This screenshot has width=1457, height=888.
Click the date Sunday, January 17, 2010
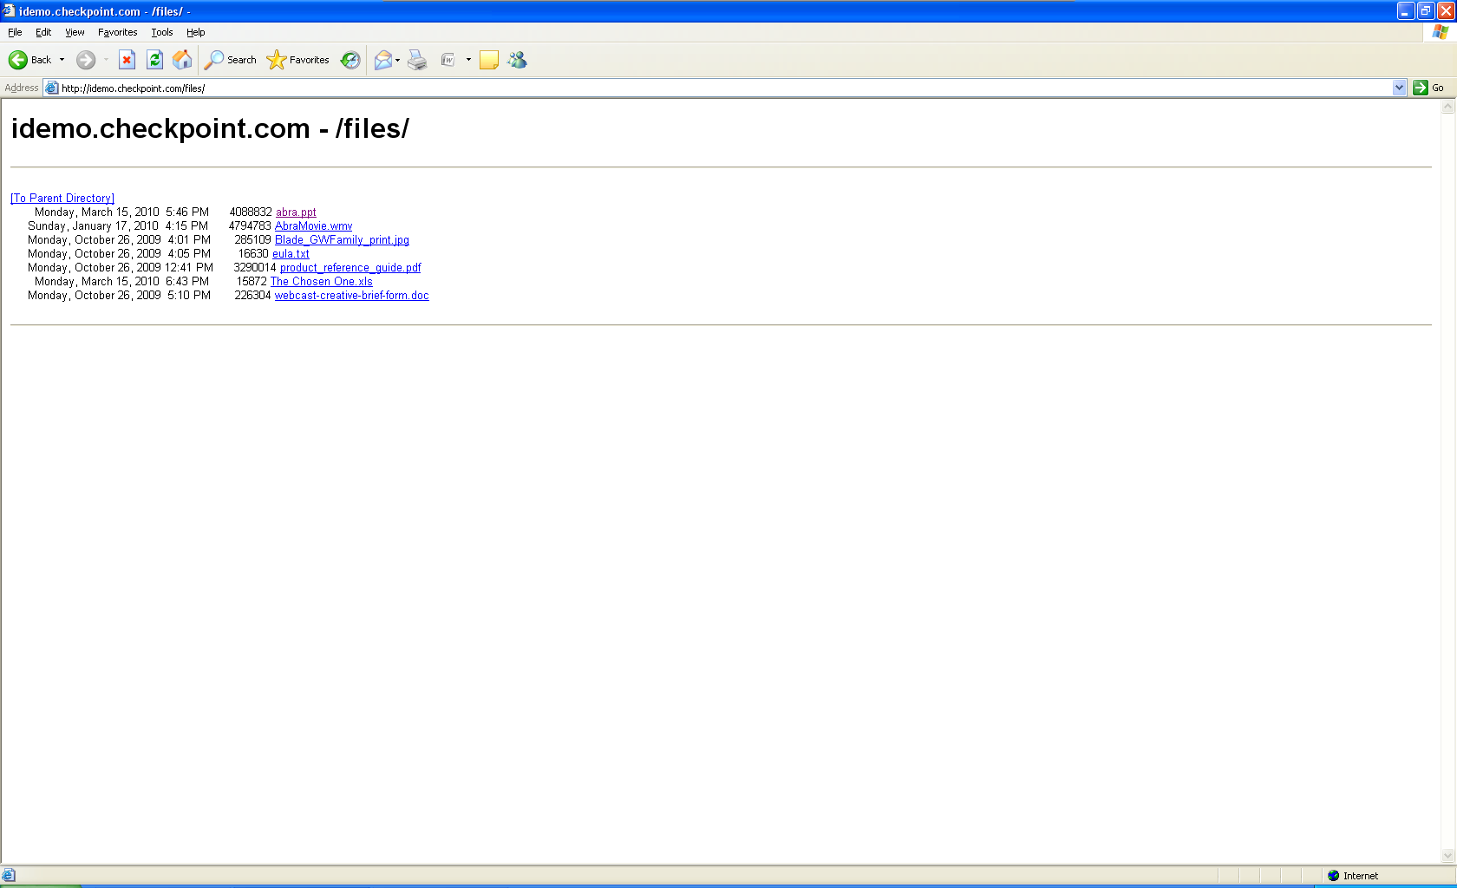point(93,226)
